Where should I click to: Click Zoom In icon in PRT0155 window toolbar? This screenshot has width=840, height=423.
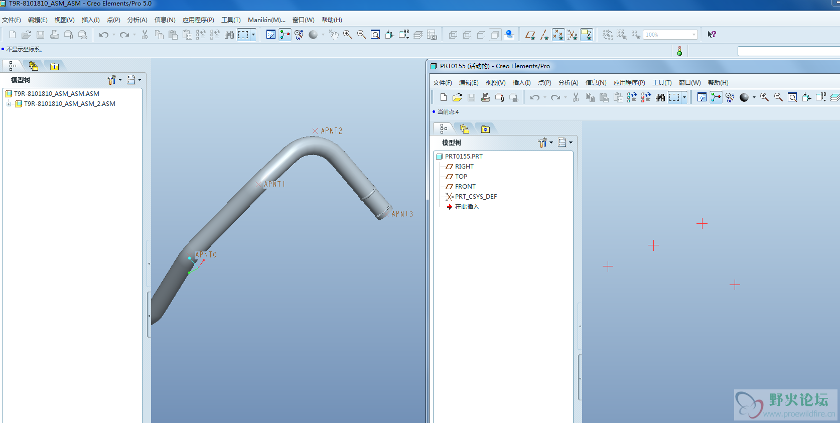click(764, 97)
